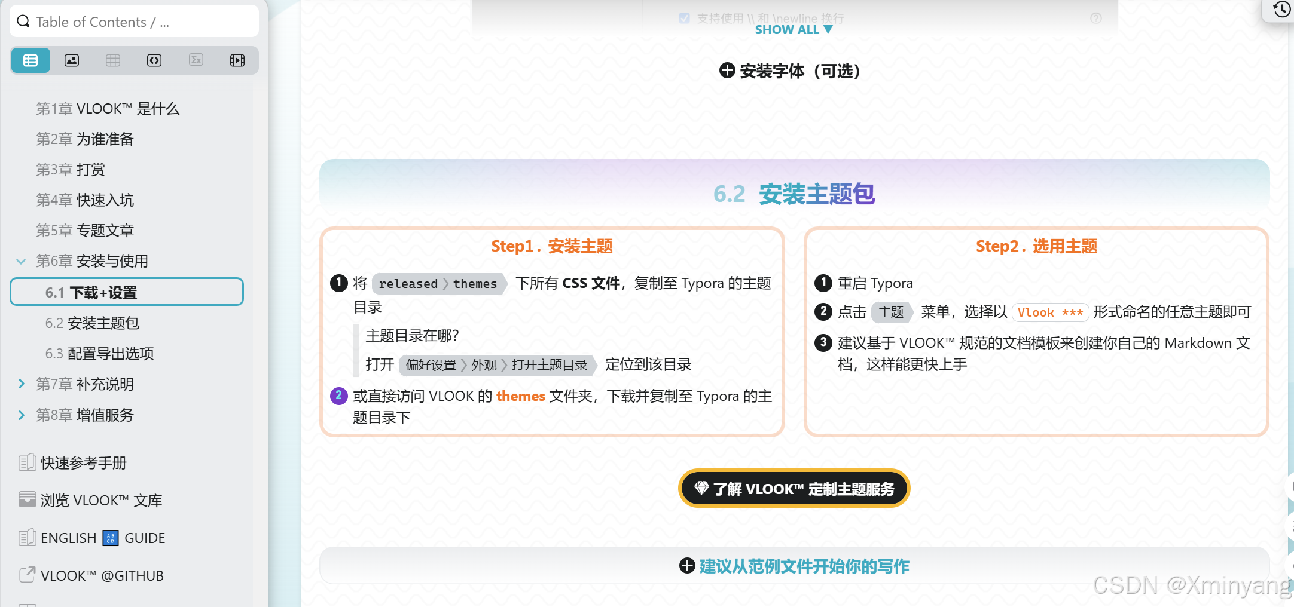This screenshot has height=607, width=1294.
Task: Click the orange themes folder link
Action: [x=521, y=396]
